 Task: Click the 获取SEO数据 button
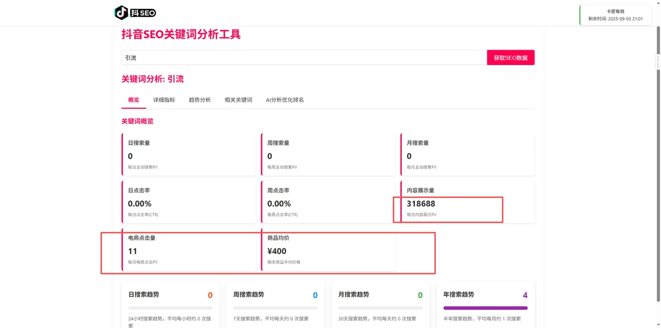tap(511, 58)
